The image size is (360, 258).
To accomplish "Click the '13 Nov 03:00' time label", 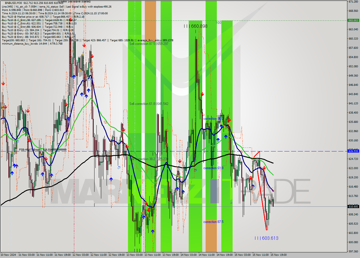I will (x=134, y=255).
